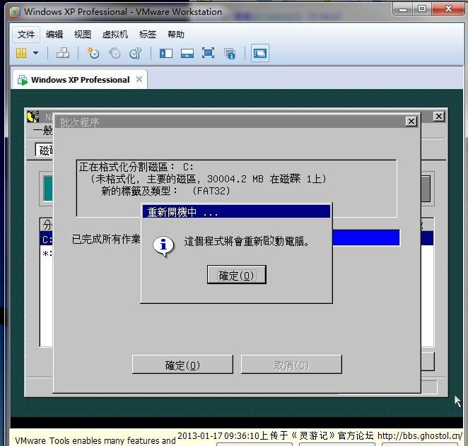Take a snapshot of the virtual machine

coord(93,53)
